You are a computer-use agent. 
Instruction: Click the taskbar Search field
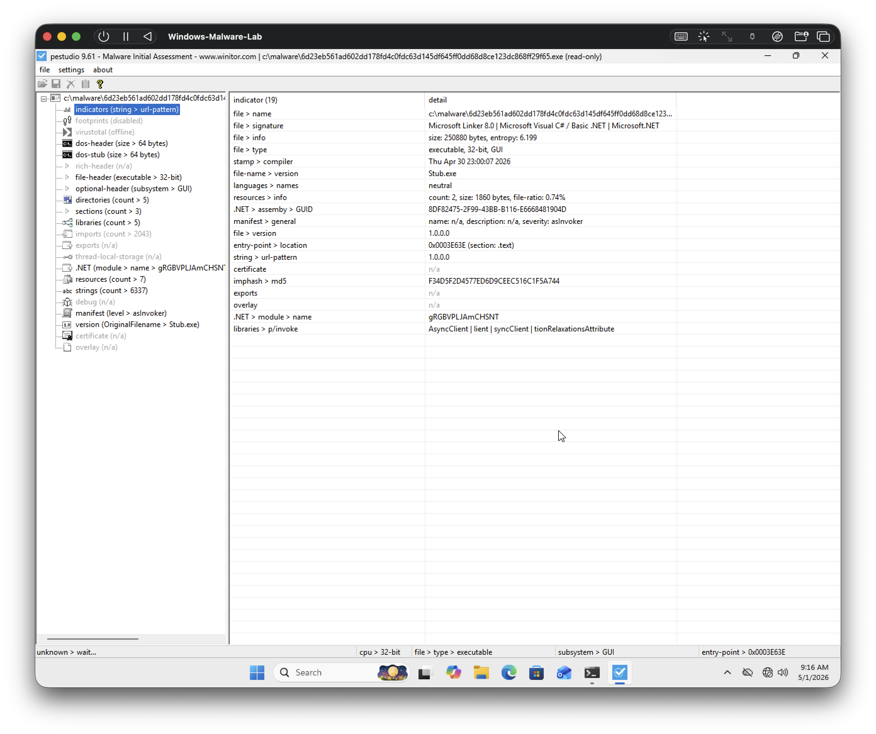342,673
